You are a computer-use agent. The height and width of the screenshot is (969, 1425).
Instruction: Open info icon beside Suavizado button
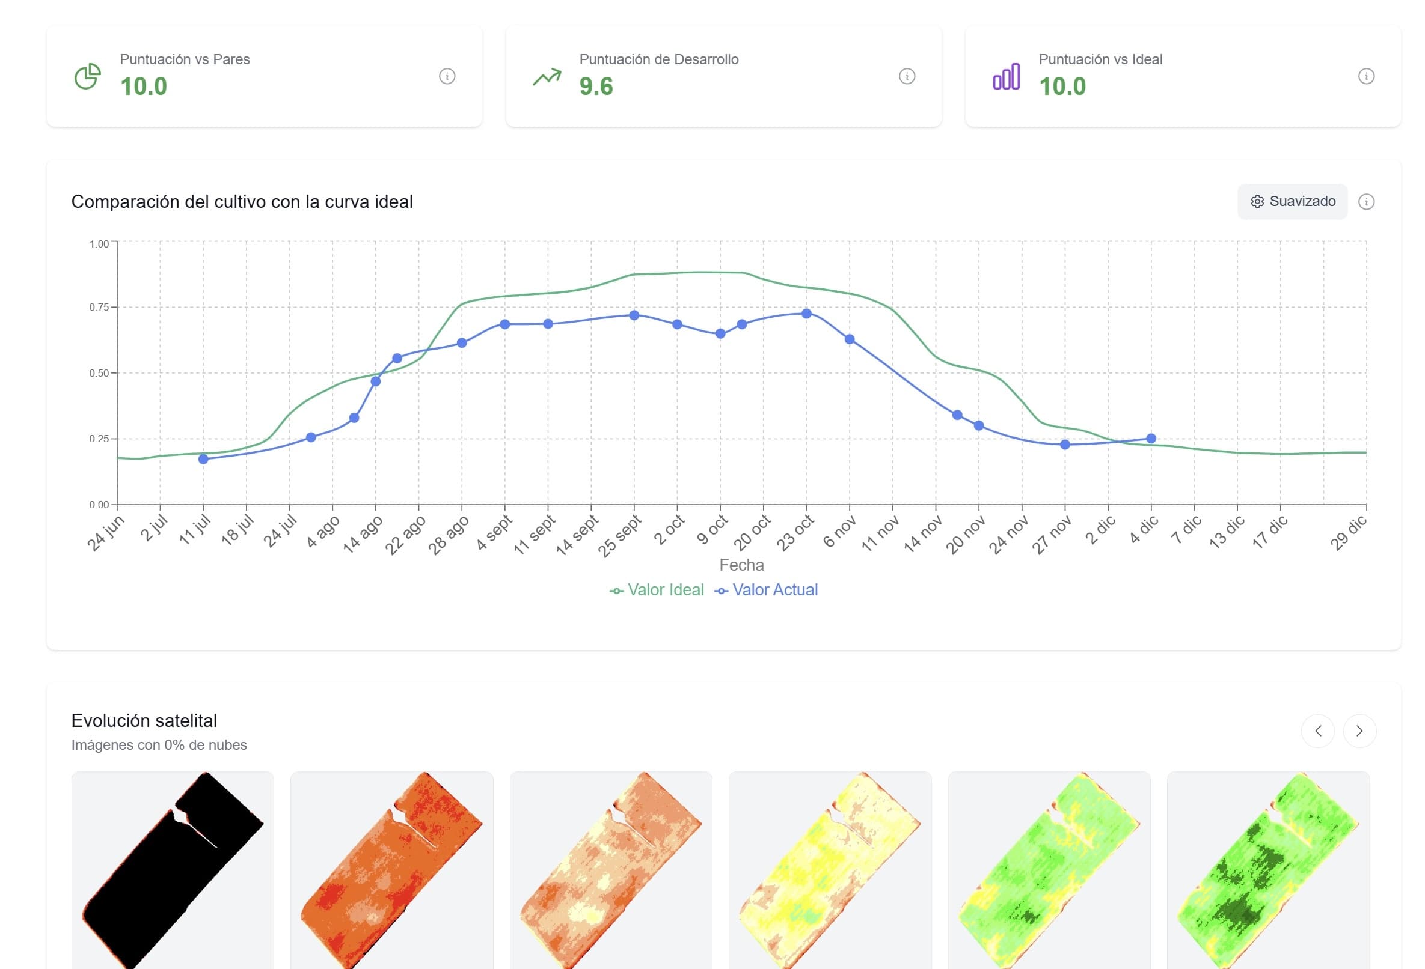(x=1366, y=201)
